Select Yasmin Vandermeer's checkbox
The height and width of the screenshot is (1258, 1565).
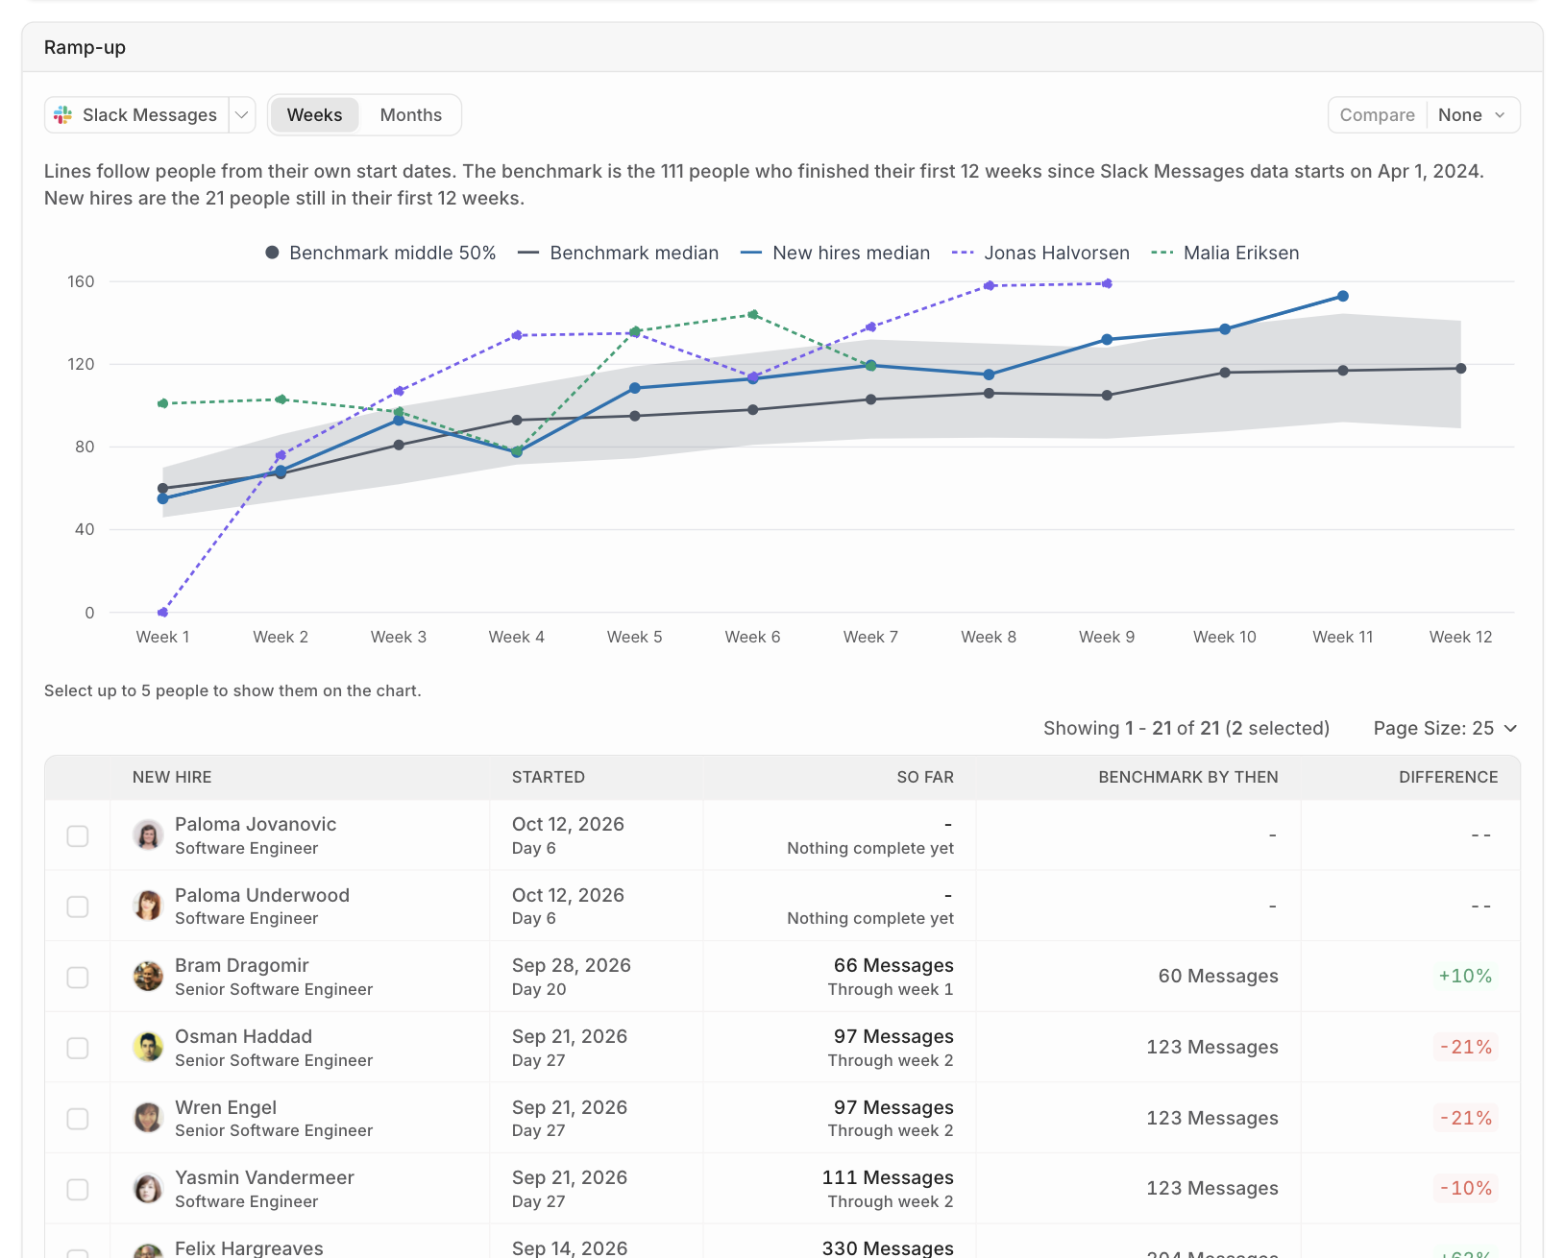(78, 1189)
